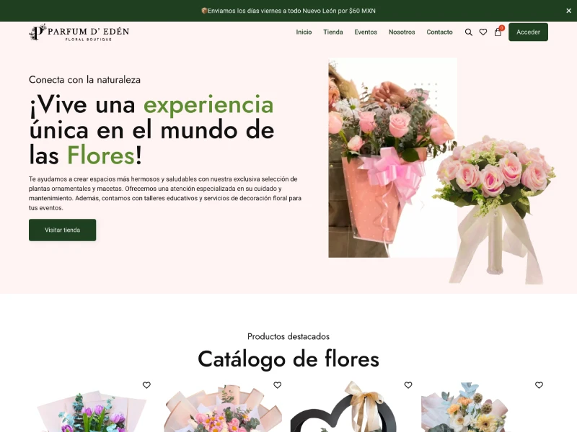Open the shopping cart icon
Image resolution: width=577 pixels, height=432 pixels.
[x=498, y=32]
